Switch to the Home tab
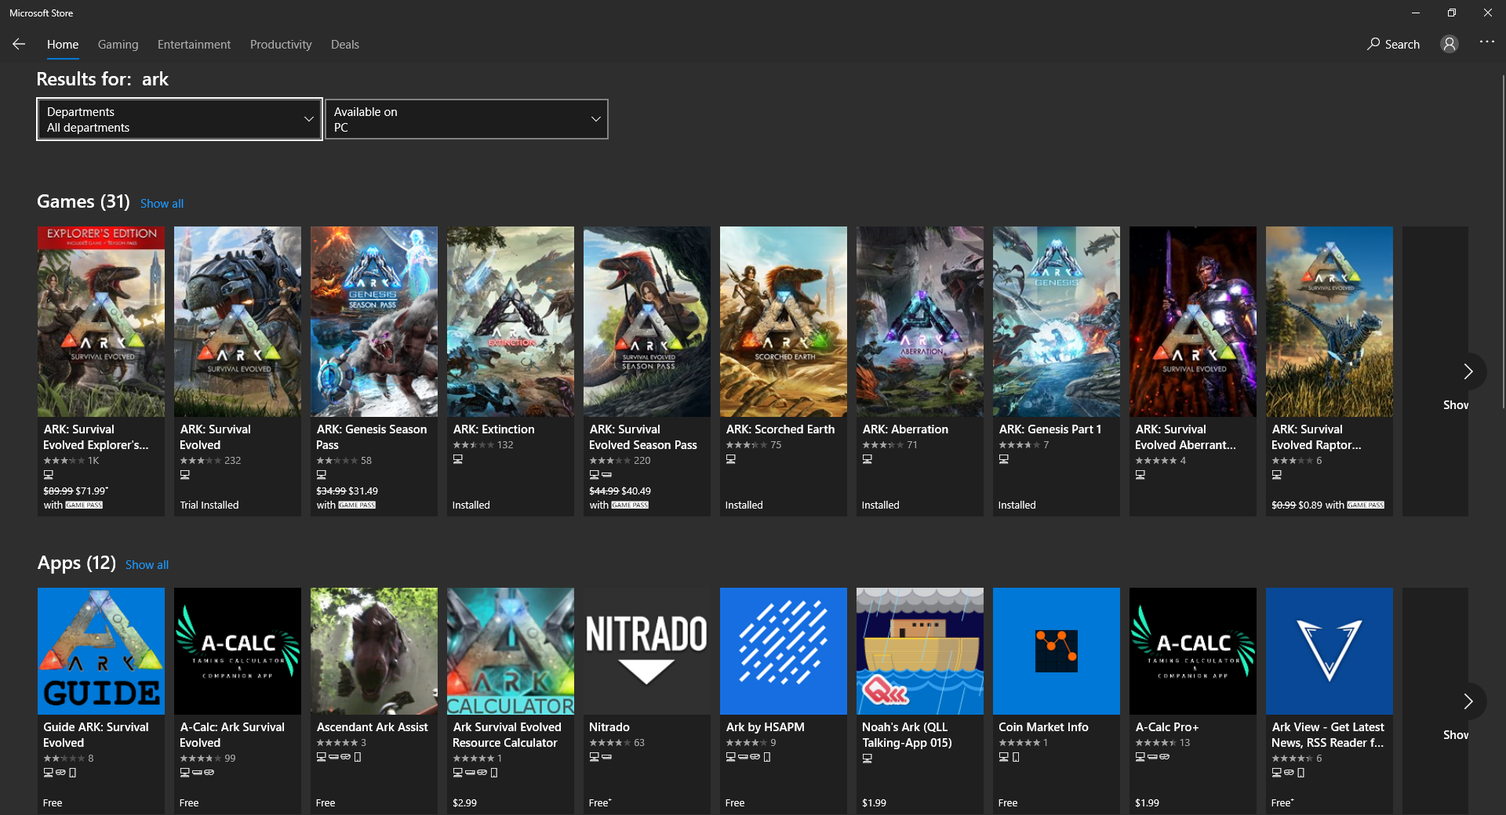The width and height of the screenshot is (1506, 815). pyautogui.click(x=63, y=45)
